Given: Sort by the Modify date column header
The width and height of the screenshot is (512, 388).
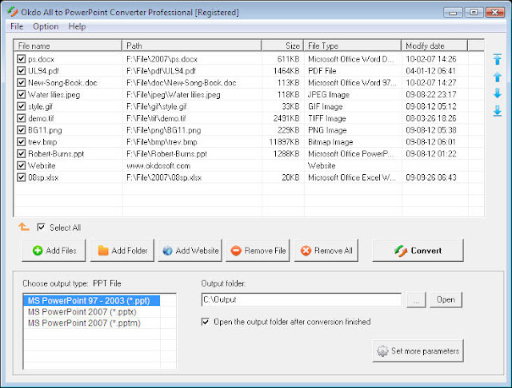Looking at the screenshot, I should pyautogui.click(x=434, y=46).
